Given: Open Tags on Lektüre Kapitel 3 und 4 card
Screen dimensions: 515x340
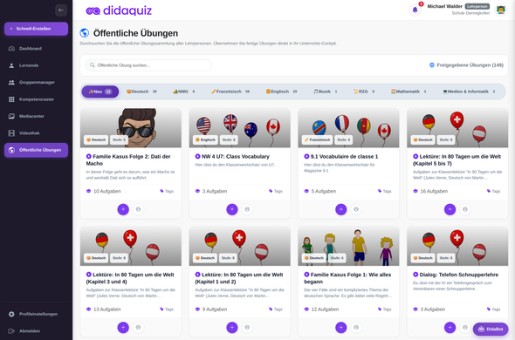Looking at the screenshot, I should point(167,309).
